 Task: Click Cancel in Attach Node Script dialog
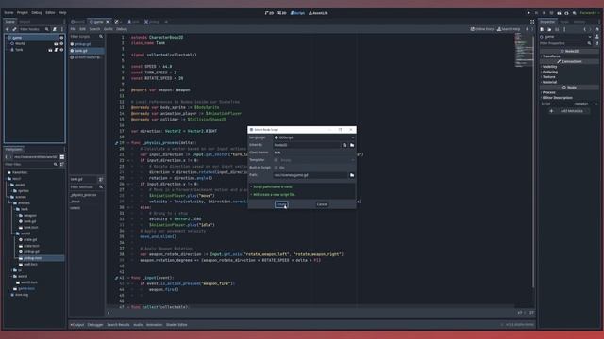[322, 204]
